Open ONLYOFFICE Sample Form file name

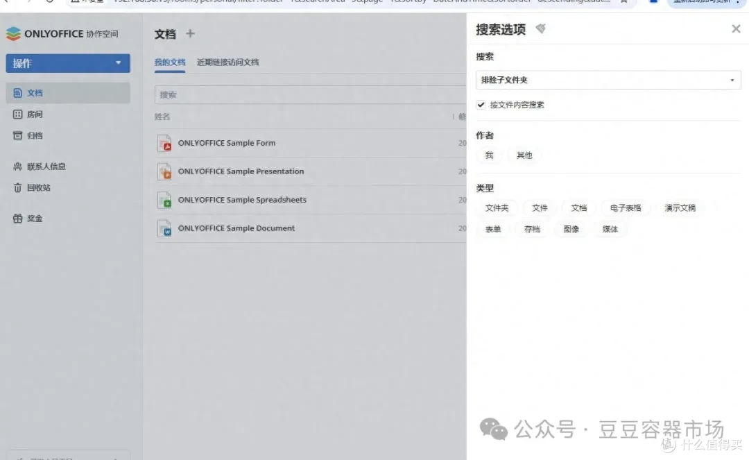click(x=226, y=143)
